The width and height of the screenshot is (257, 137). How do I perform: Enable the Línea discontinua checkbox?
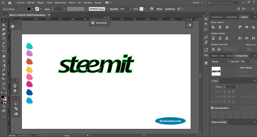[212, 108]
